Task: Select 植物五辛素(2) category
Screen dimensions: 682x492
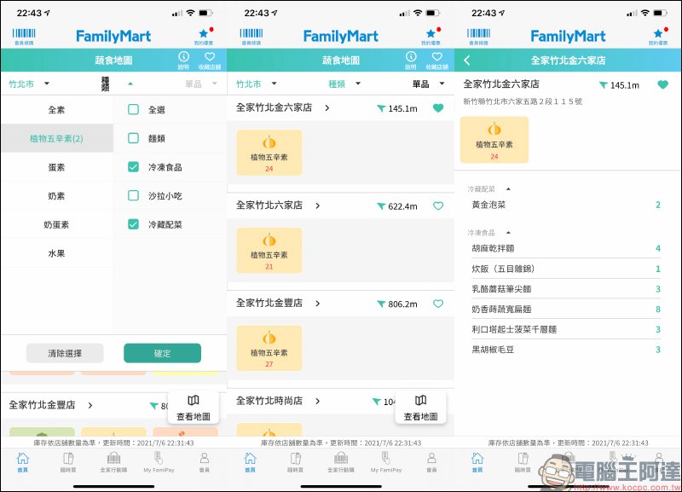Action: point(57,138)
